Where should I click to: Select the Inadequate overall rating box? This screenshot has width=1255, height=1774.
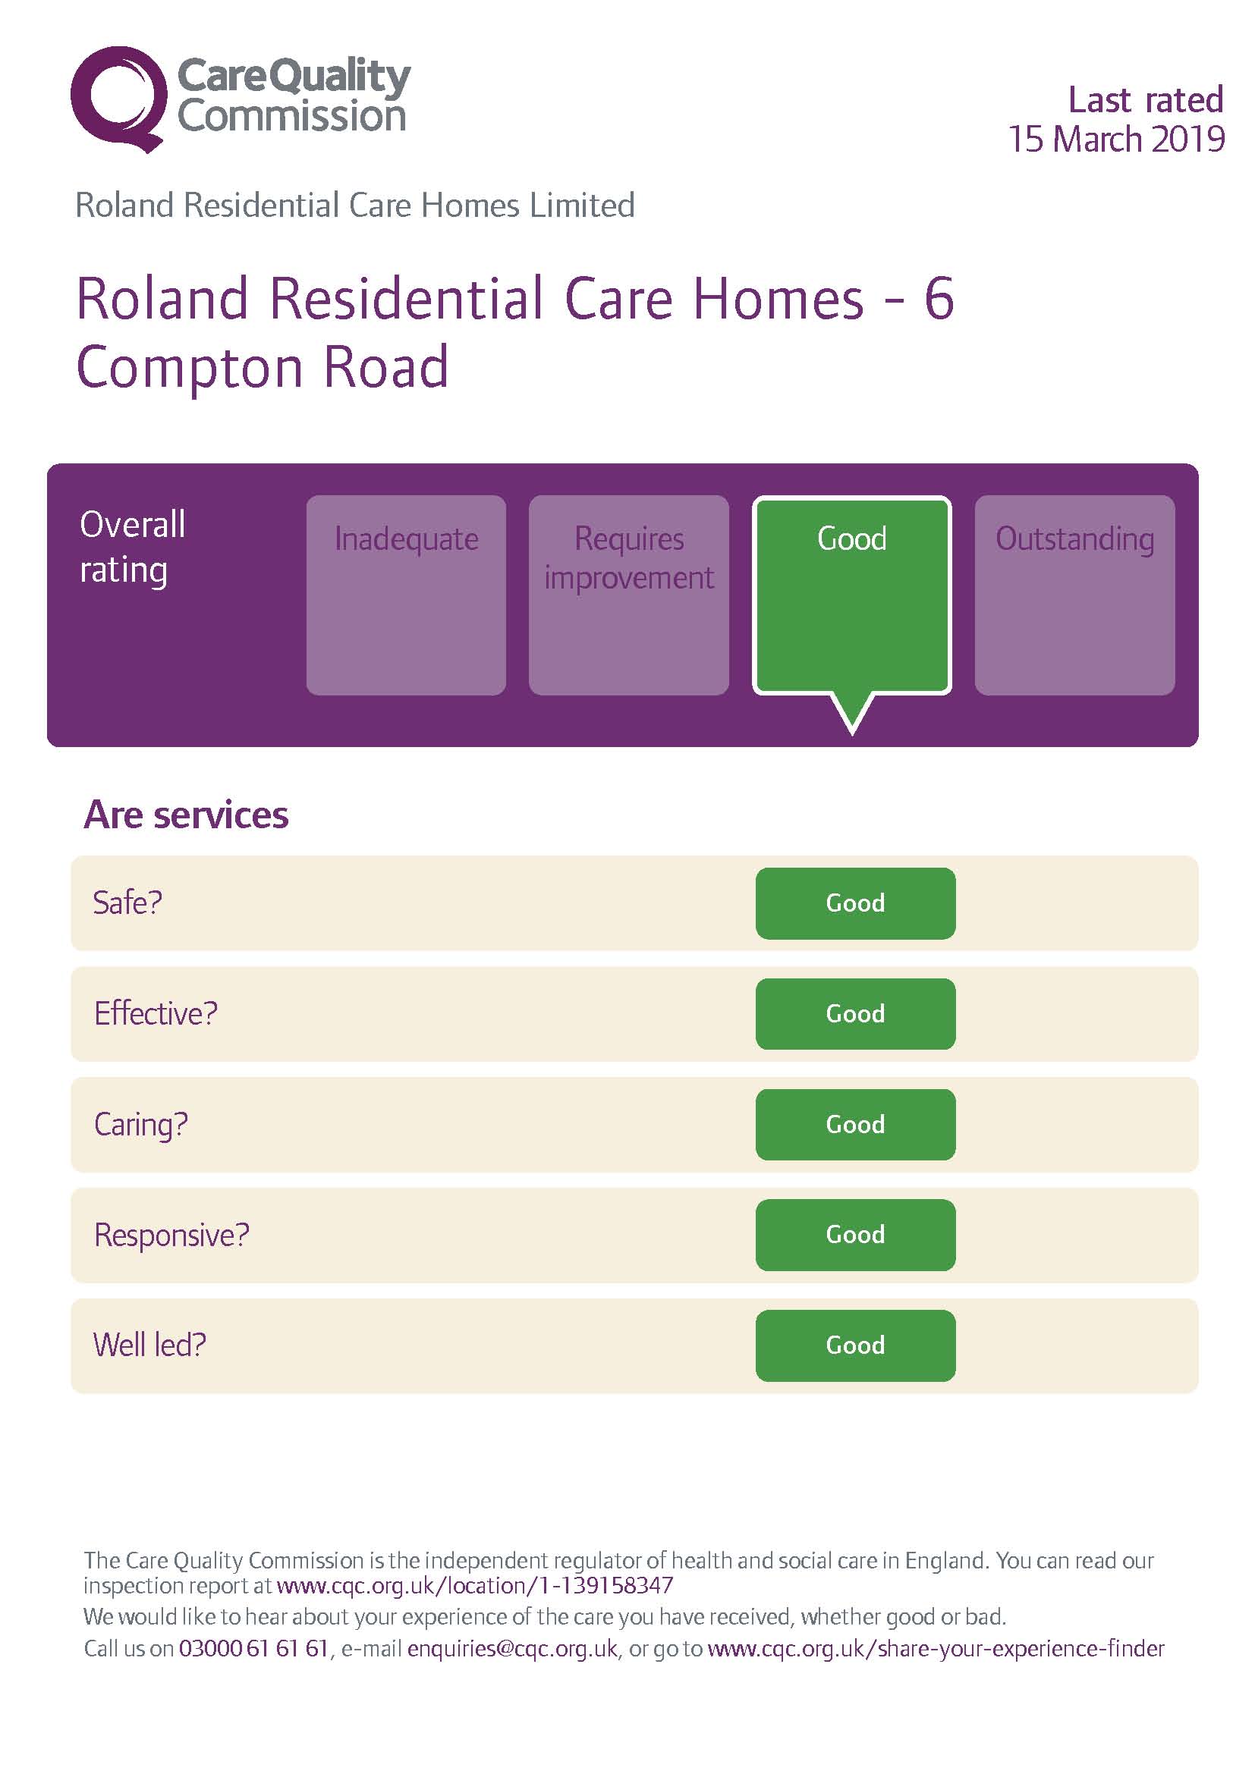(x=406, y=594)
